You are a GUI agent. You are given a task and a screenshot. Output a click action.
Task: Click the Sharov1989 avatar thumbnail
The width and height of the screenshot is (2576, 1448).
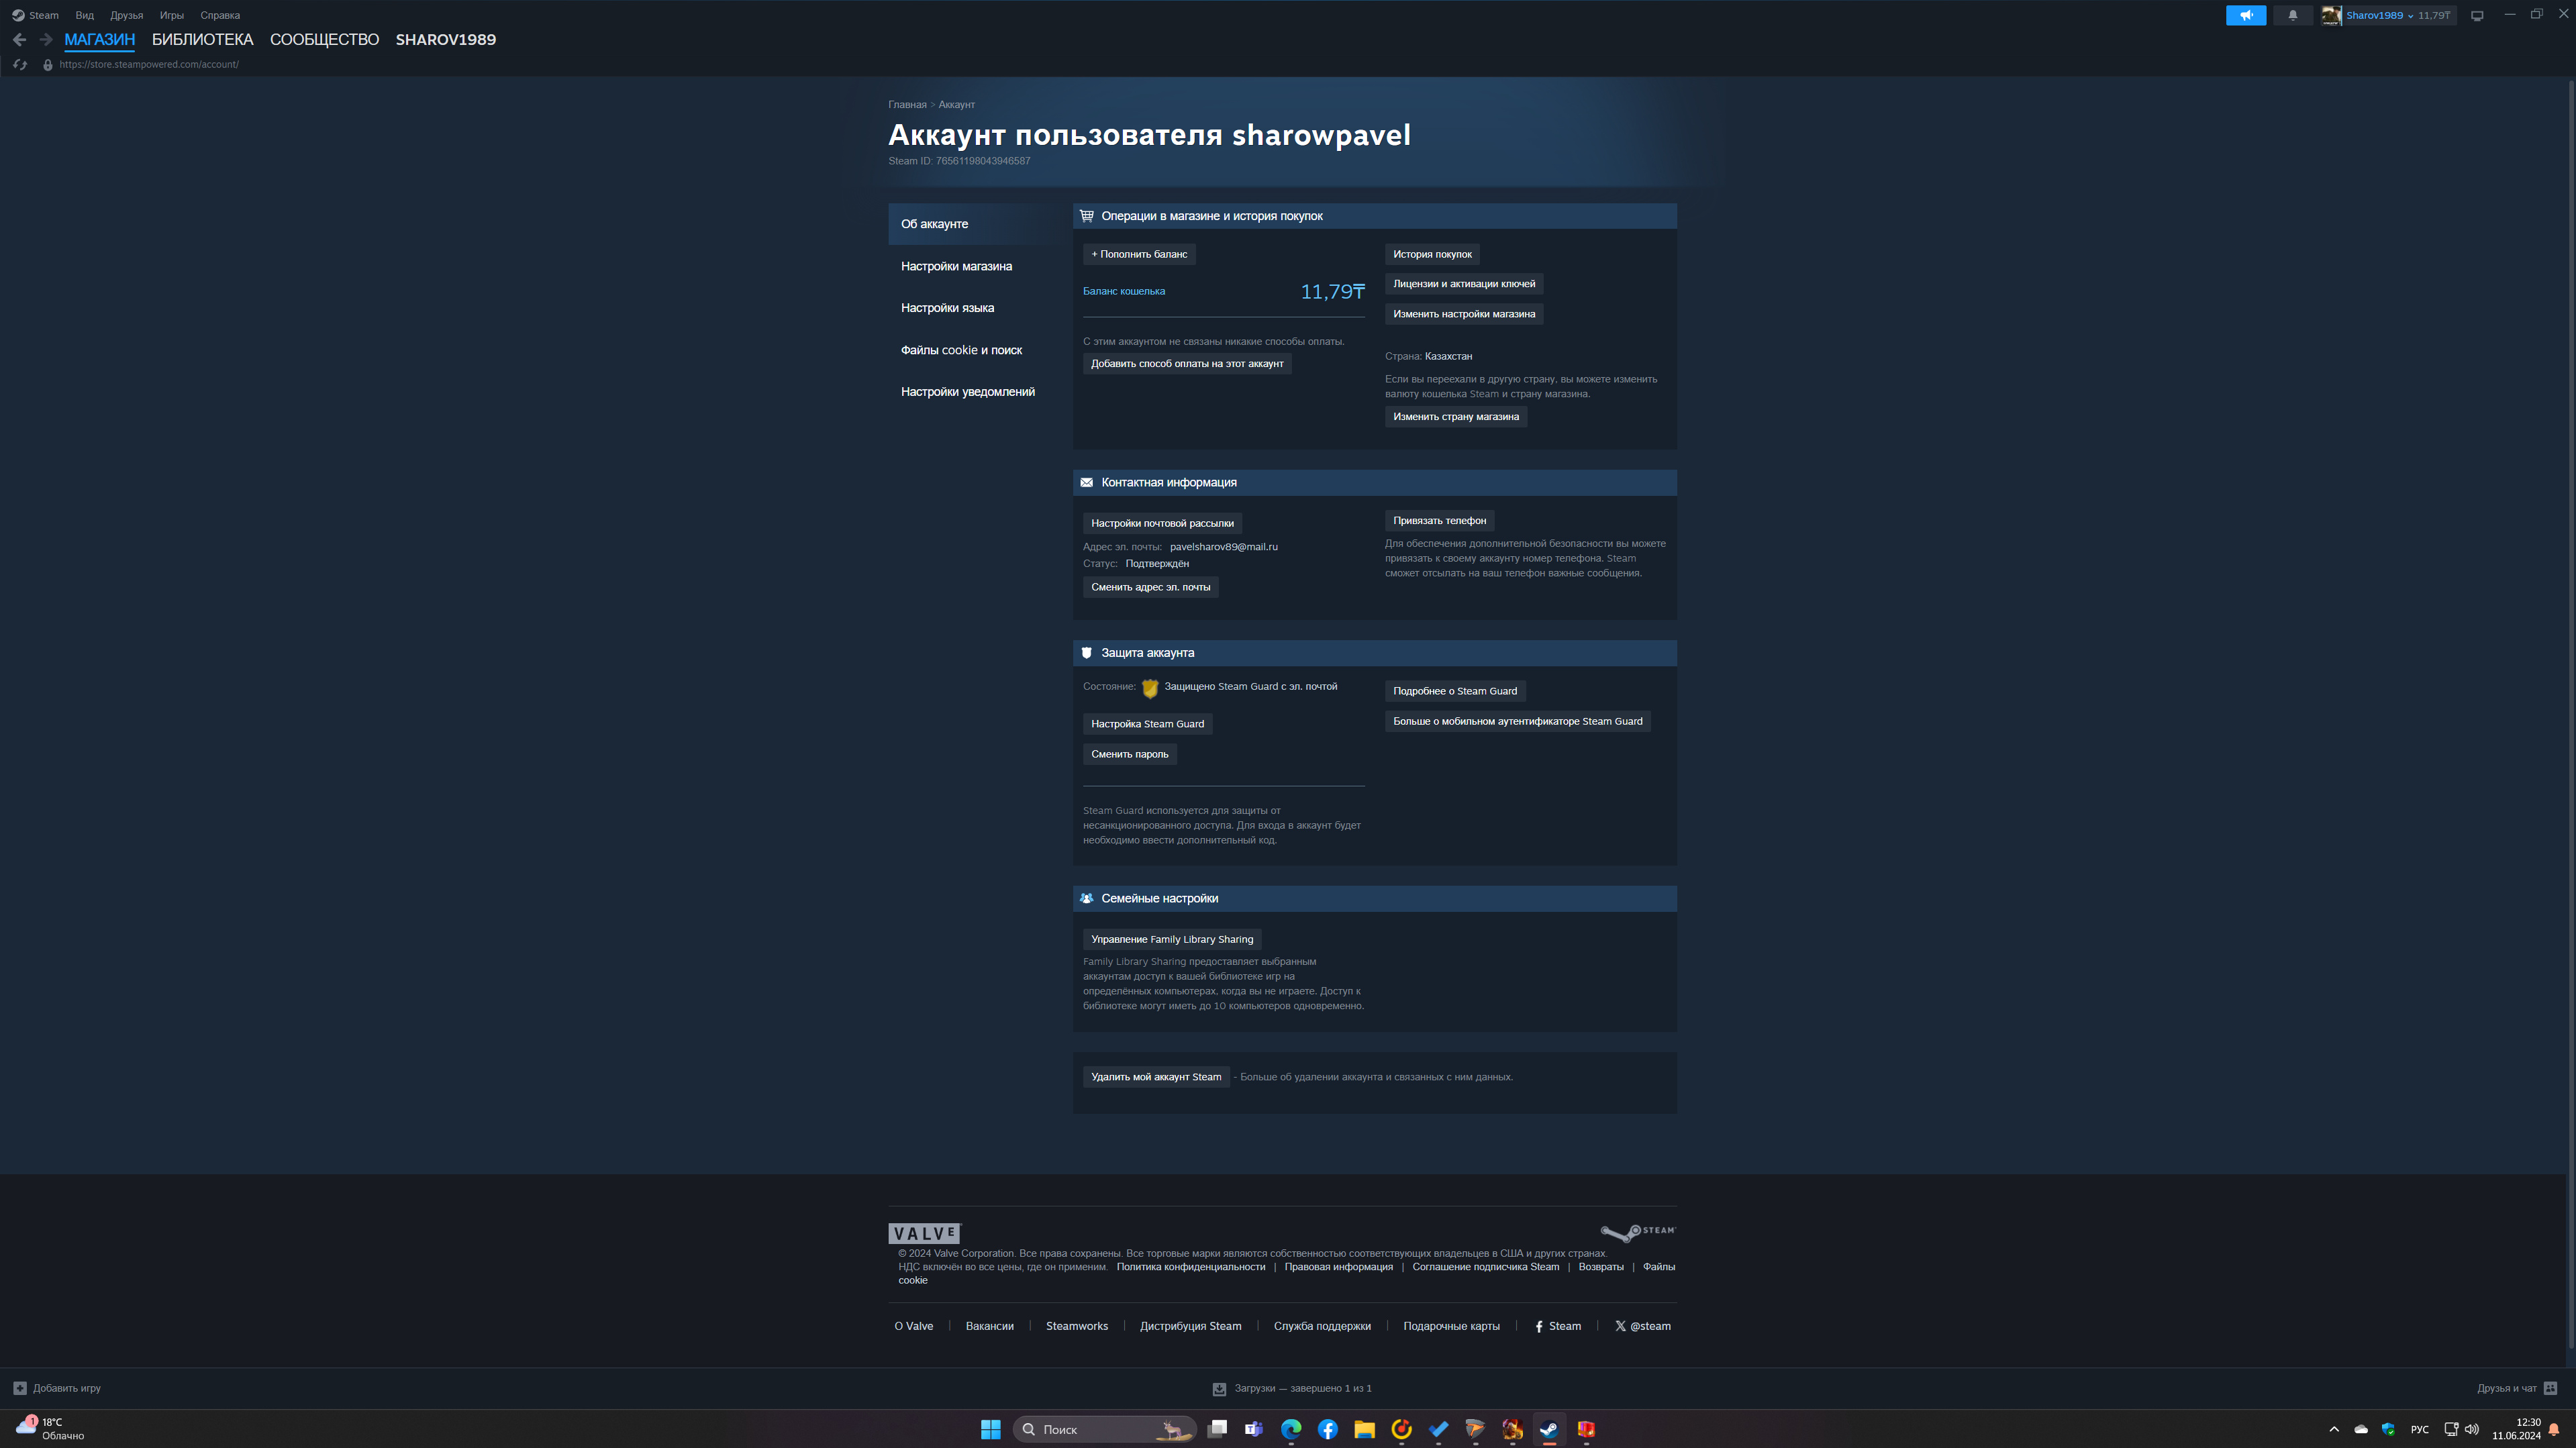tap(2331, 15)
